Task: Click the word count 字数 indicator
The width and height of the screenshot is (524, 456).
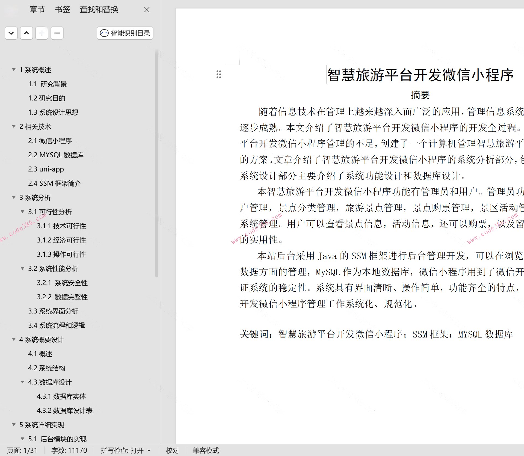Action: pyautogui.click(x=69, y=451)
